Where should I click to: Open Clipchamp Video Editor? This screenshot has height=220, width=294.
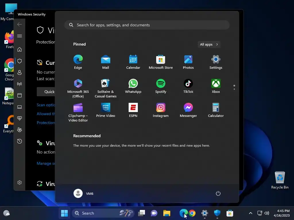pyautogui.click(x=78, y=112)
